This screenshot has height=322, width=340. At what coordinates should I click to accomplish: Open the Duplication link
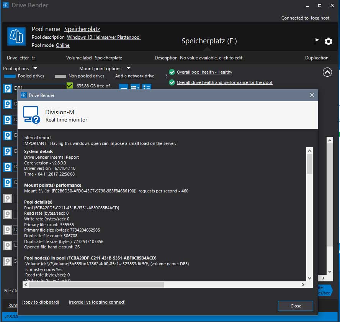(x=317, y=58)
